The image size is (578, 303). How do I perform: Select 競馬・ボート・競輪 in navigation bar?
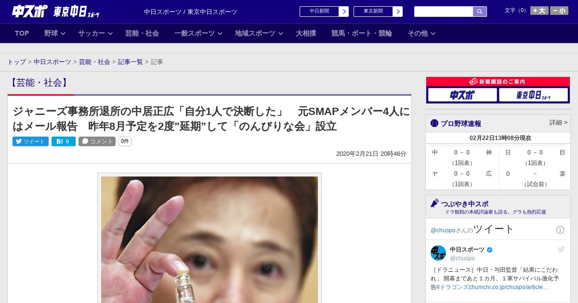362,33
